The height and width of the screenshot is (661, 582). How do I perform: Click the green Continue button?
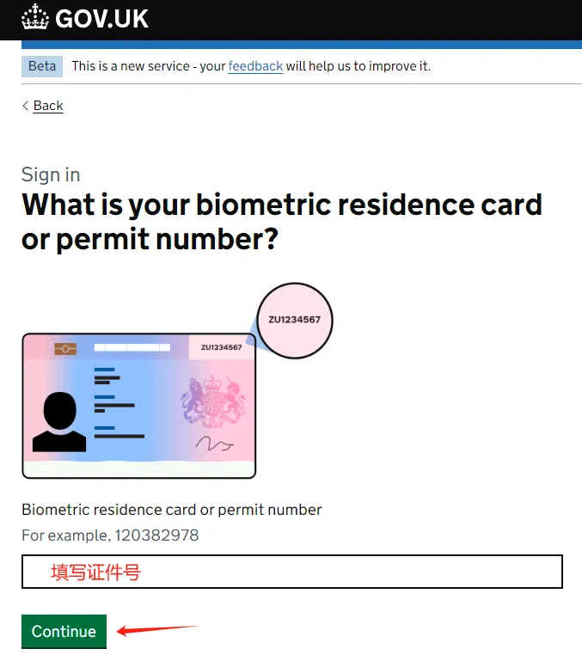coord(64,631)
